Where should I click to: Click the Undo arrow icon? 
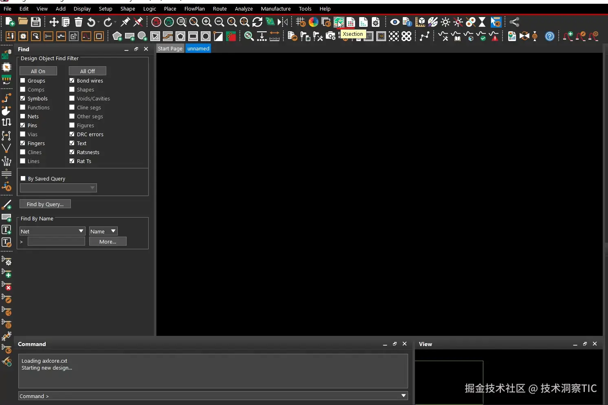click(91, 22)
